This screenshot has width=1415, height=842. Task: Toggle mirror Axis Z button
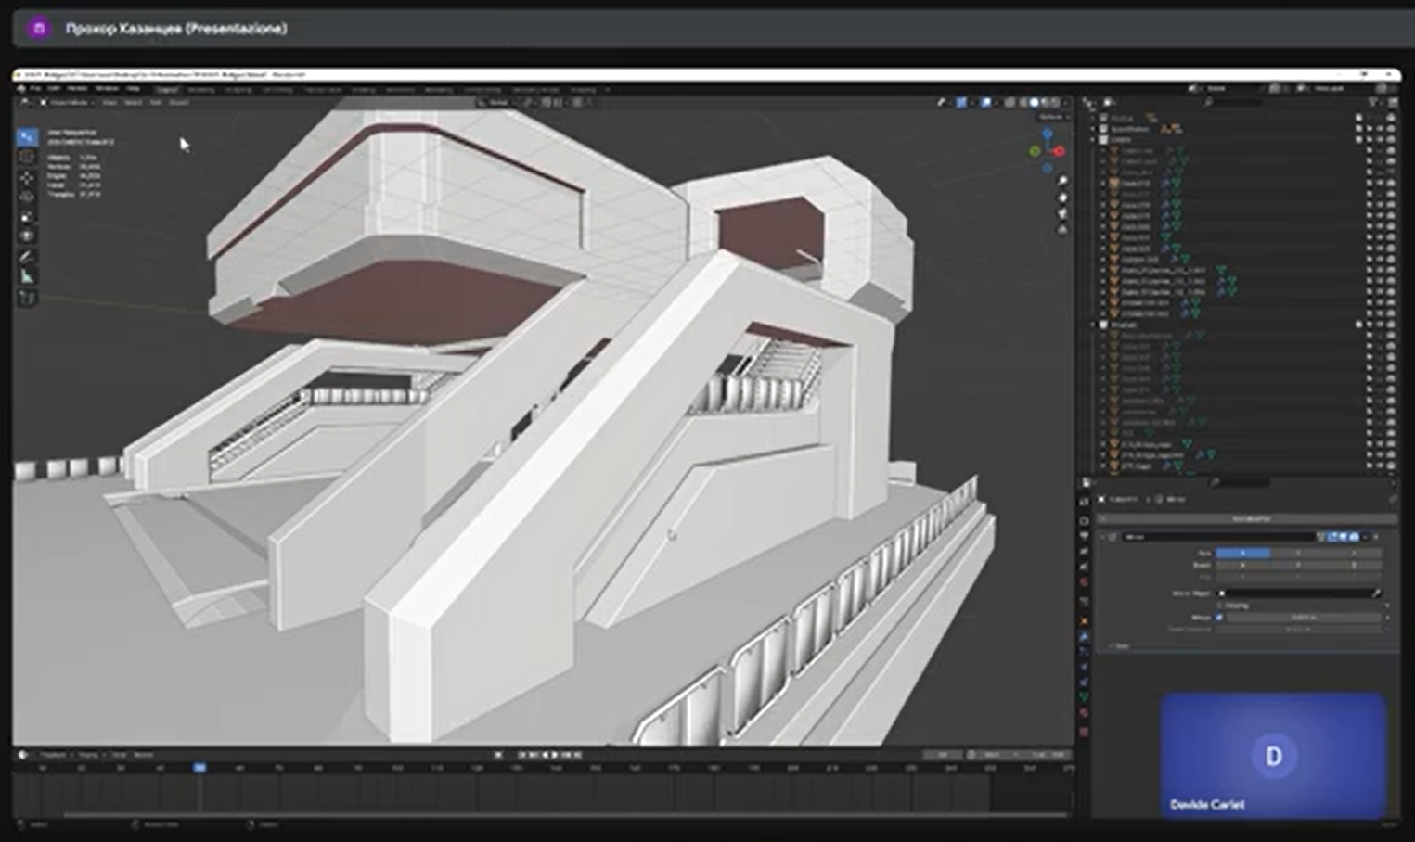tap(1354, 553)
